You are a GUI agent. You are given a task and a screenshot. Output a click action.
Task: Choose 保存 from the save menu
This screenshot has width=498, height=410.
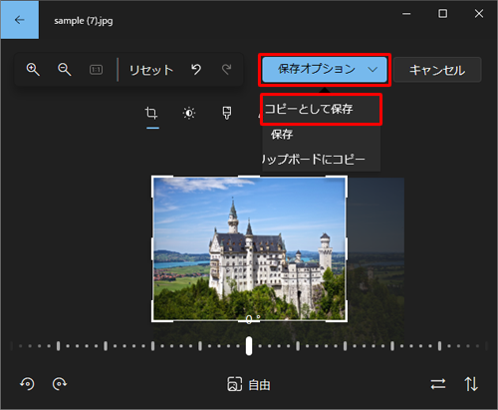(321, 135)
